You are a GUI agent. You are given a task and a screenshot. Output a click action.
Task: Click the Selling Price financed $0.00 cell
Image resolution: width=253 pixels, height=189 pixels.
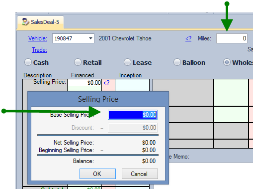pyautogui.click(x=84, y=83)
